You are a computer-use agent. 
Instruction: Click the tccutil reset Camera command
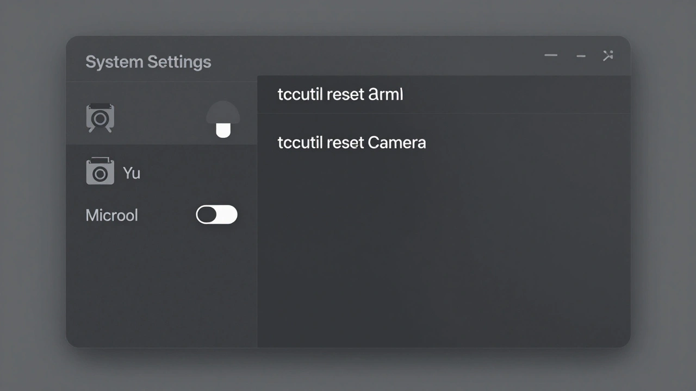coord(352,142)
